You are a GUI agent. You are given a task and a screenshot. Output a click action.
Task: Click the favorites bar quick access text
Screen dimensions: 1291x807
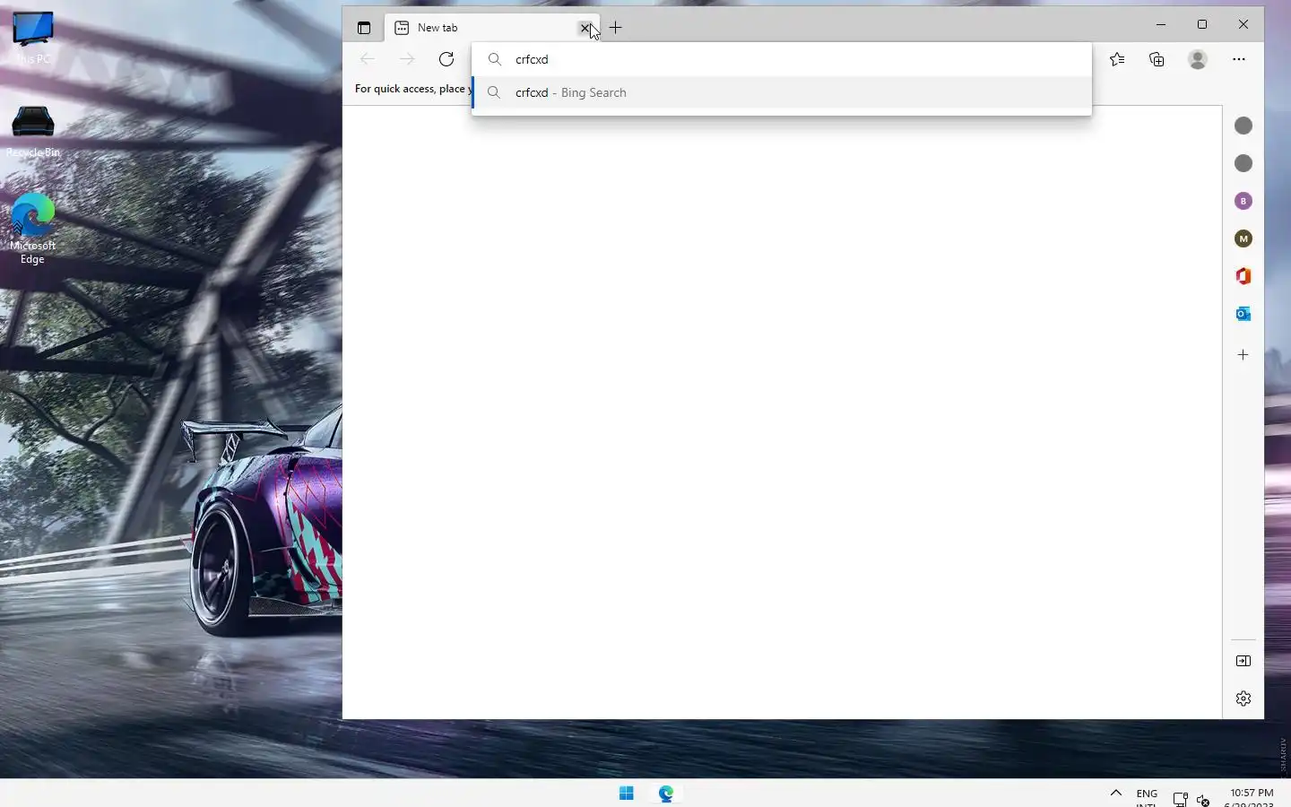[x=412, y=89]
